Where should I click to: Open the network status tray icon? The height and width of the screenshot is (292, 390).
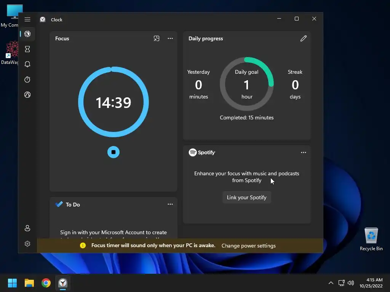[342, 283]
